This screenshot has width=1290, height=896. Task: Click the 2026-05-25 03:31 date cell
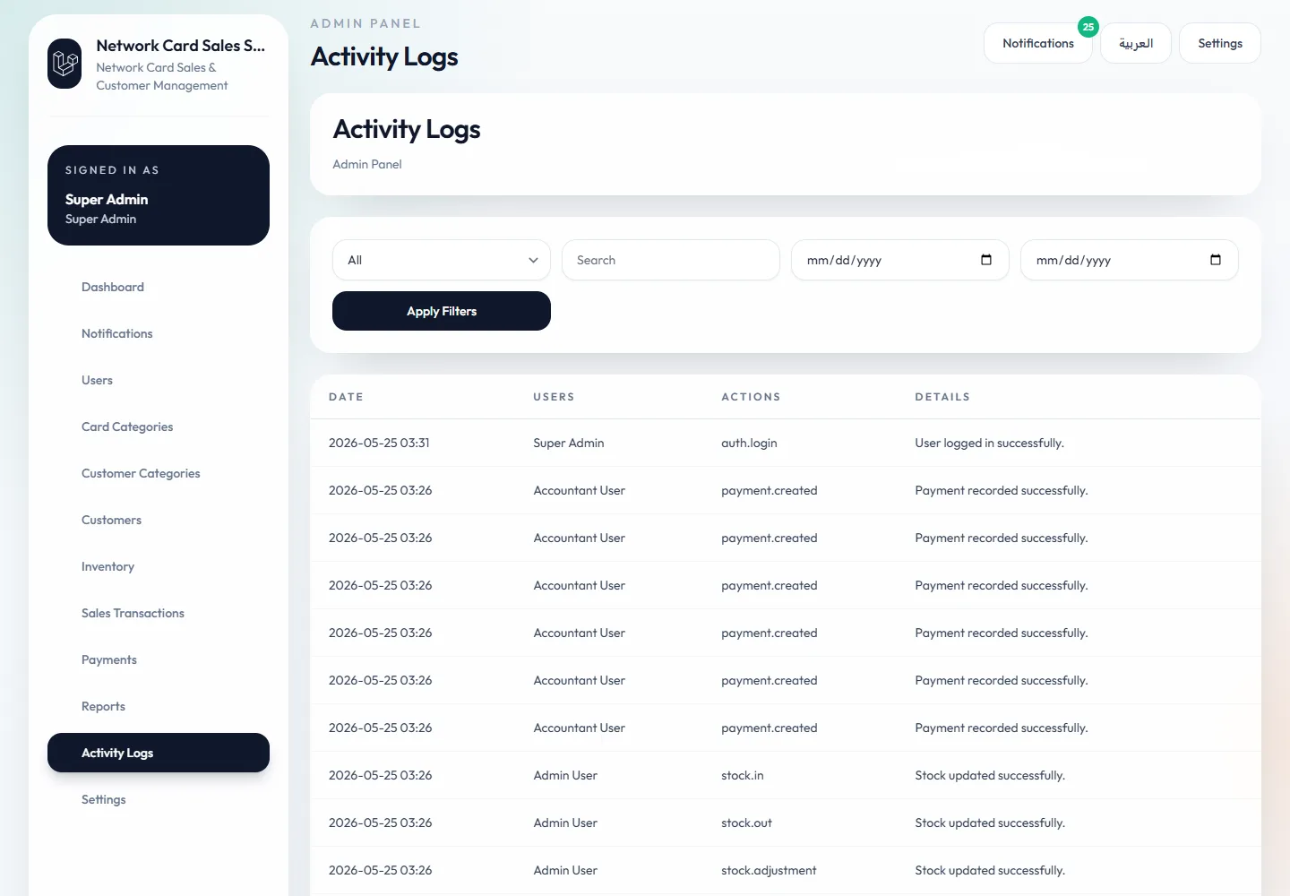click(x=379, y=443)
